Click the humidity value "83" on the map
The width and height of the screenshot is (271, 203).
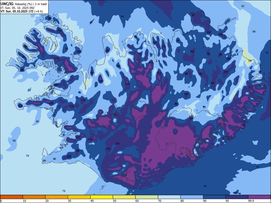point(243,6)
